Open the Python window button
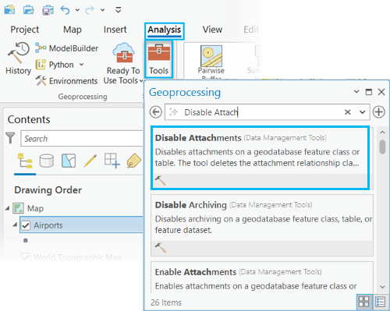 [55, 65]
